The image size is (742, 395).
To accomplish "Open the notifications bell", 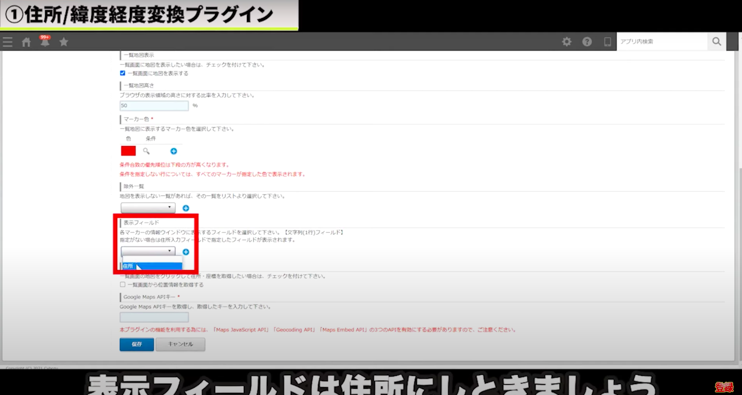I will tap(45, 42).
